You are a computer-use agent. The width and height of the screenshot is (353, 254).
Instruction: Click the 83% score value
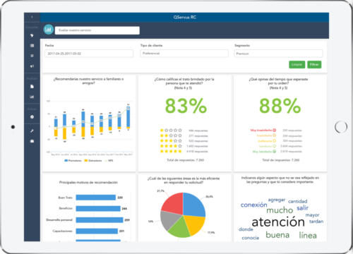tap(186, 106)
